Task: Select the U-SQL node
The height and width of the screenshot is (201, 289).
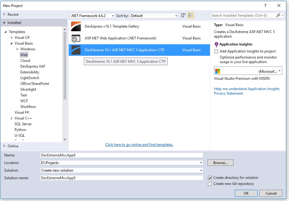Action: tap(20, 136)
